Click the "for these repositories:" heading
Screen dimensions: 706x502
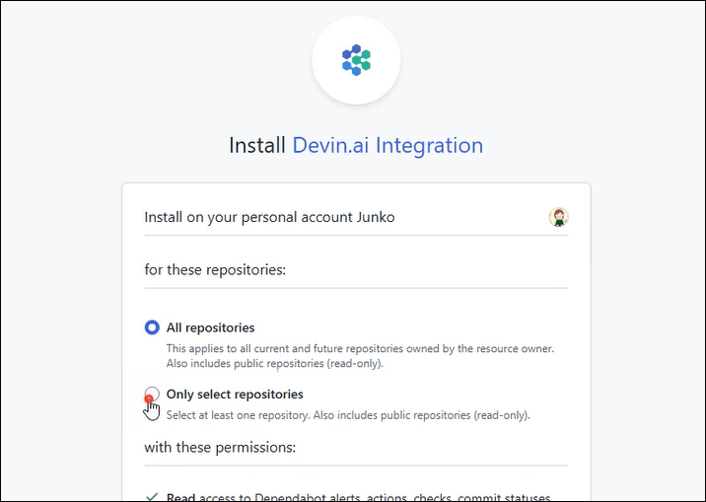point(215,269)
